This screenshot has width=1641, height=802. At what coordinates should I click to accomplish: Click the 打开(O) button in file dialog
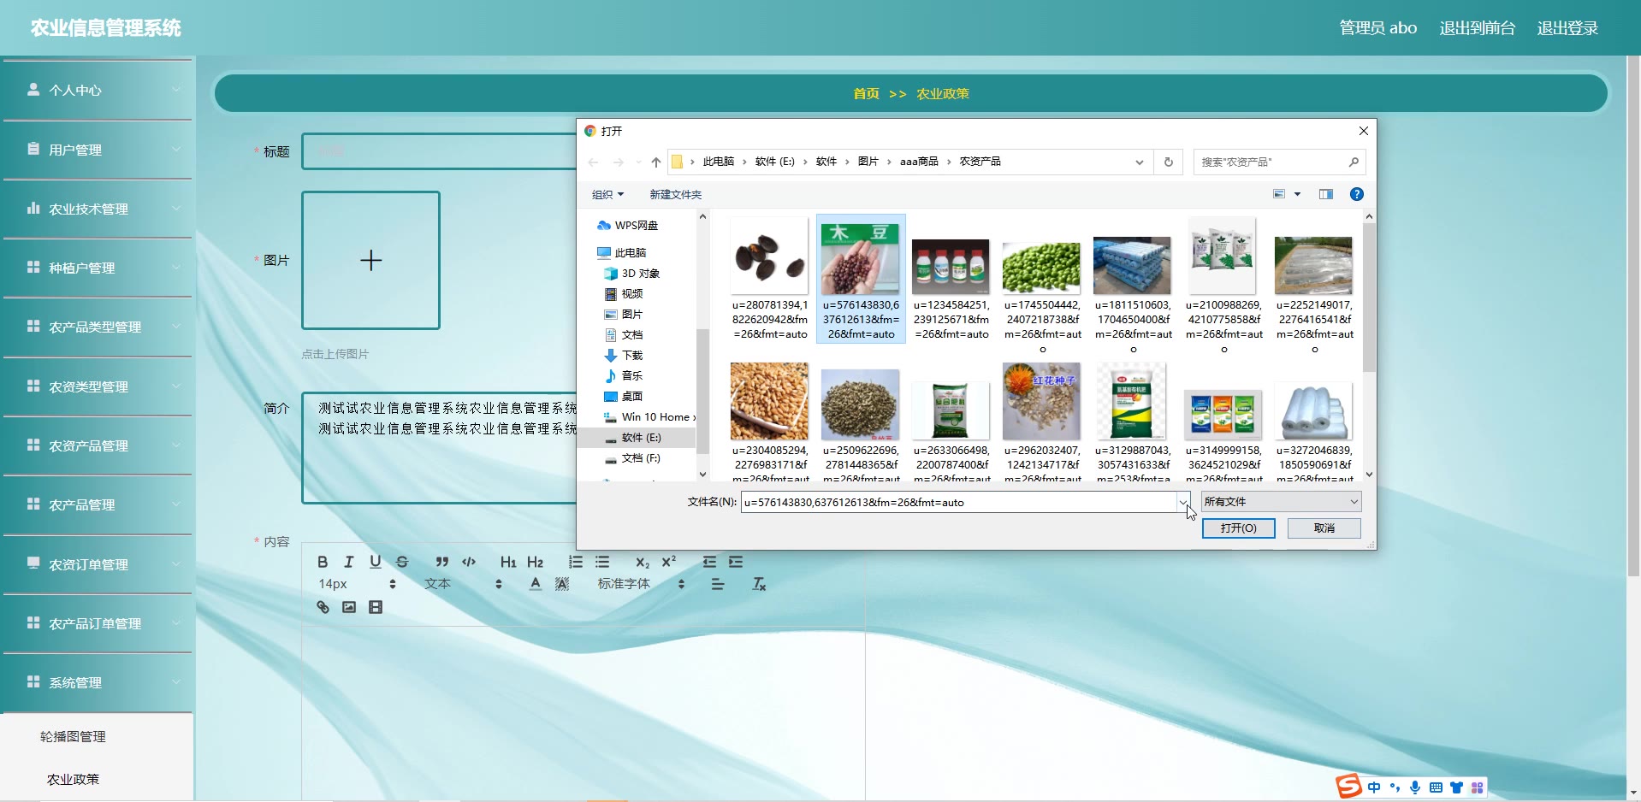1238,528
